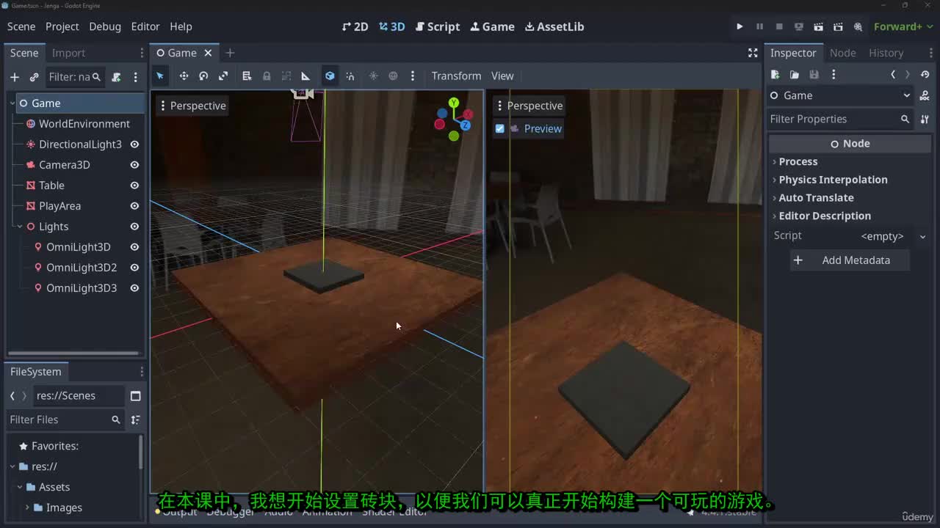Switch to the Scale Mode tool
The height and width of the screenshot is (528, 940).
[223, 76]
